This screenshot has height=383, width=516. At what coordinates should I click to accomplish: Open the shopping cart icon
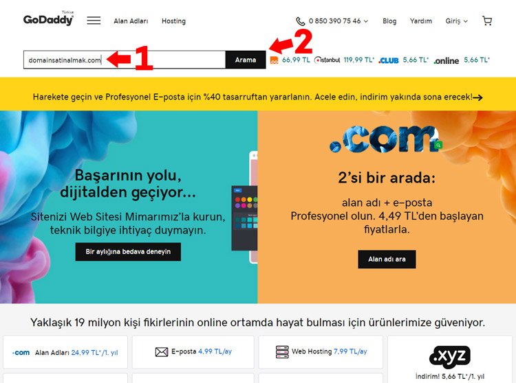click(487, 21)
